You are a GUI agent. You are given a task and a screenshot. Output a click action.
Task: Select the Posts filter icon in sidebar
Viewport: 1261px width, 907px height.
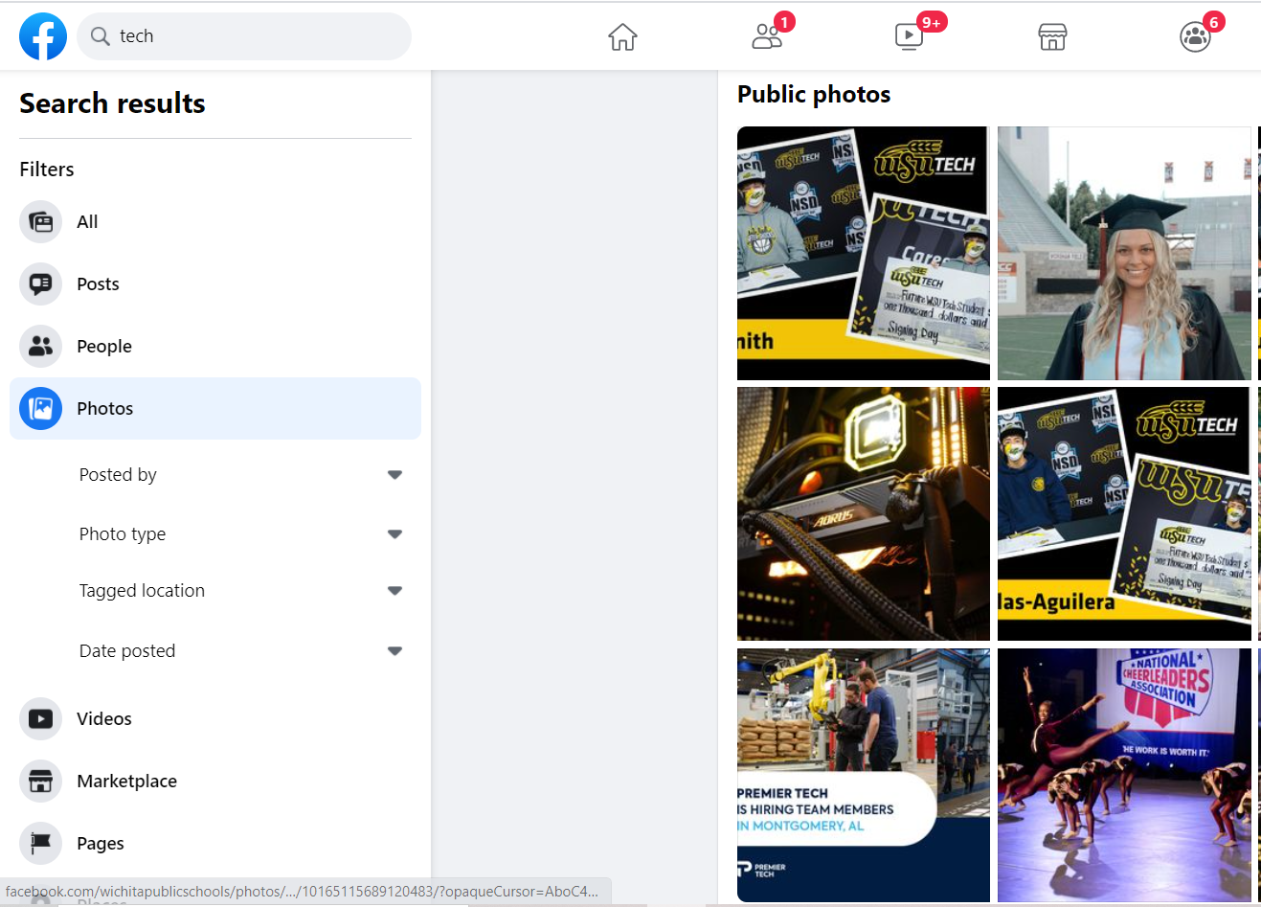[40, 283]
